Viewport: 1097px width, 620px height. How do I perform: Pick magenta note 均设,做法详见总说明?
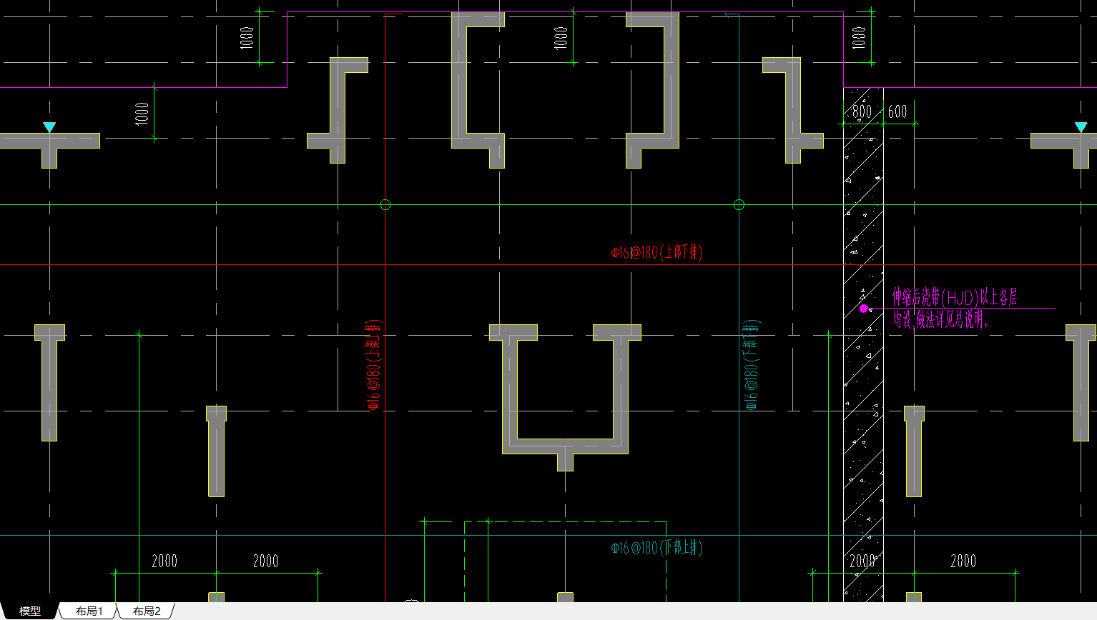[941, 319]
